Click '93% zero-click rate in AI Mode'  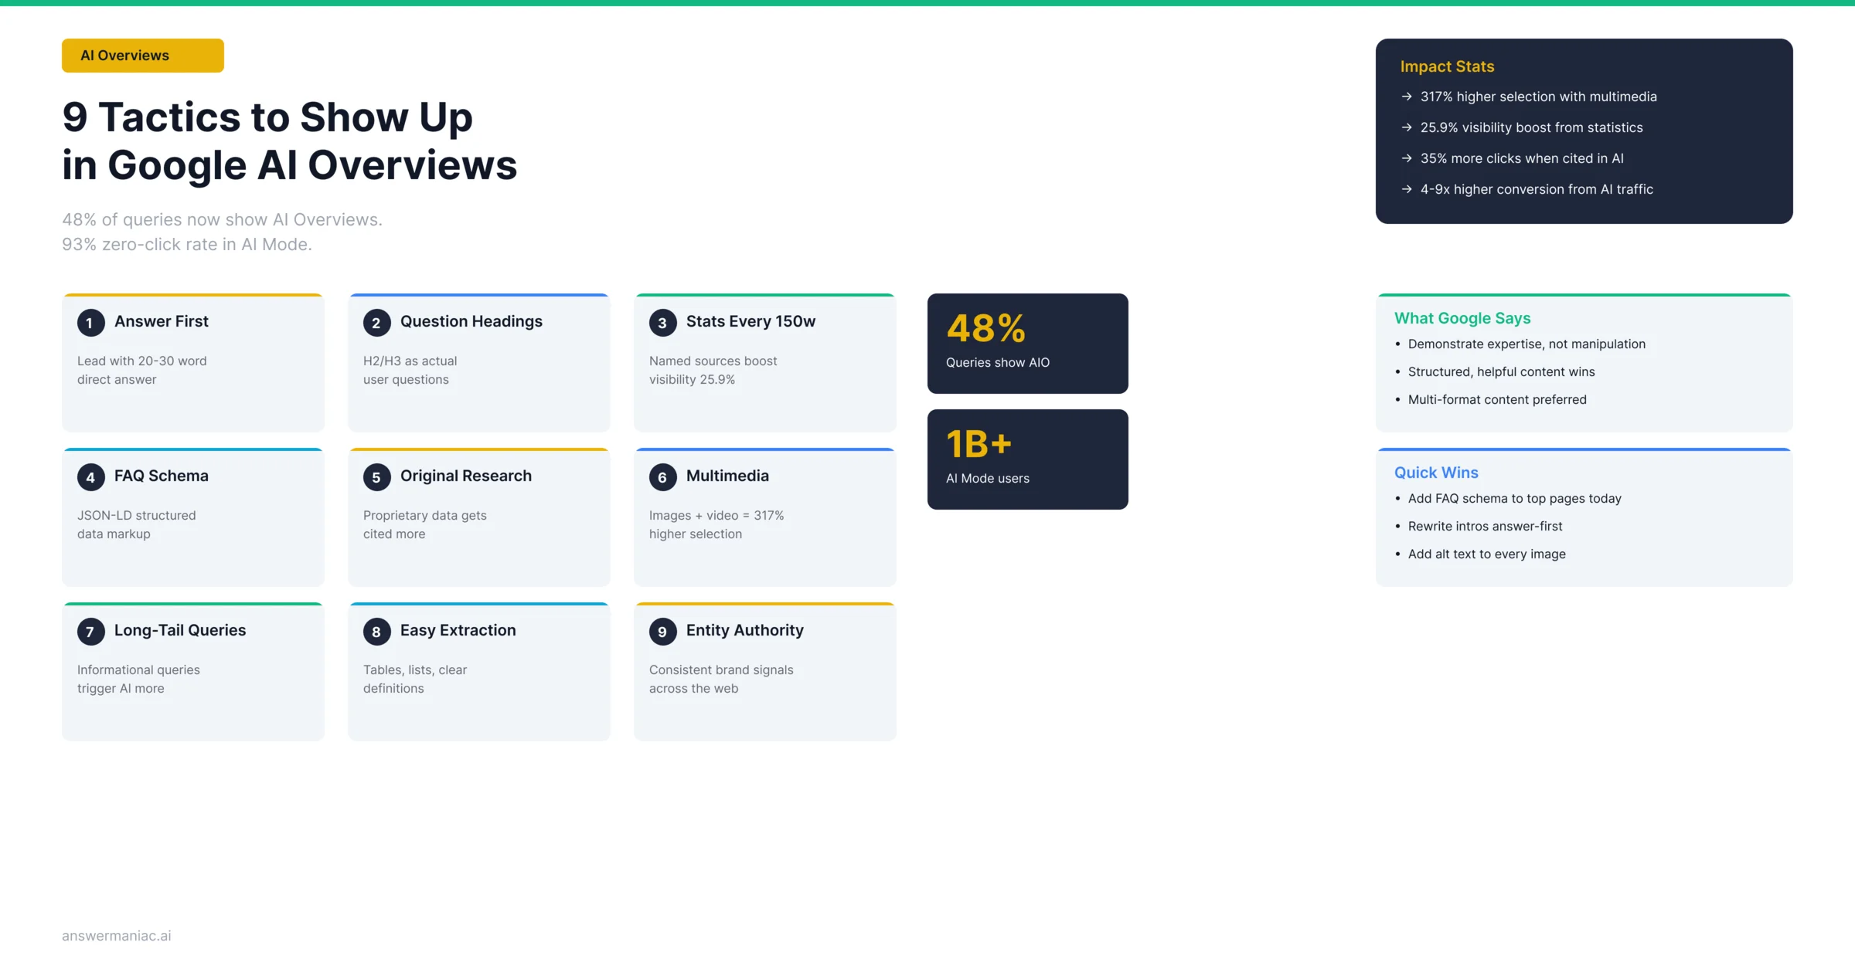187,245
